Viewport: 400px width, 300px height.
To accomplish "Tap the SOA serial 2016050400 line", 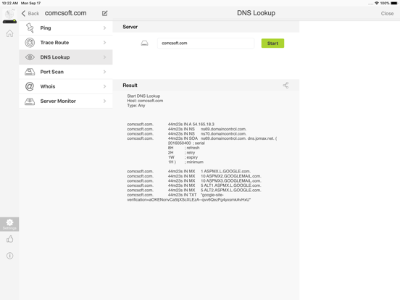I will pos(186,143).
